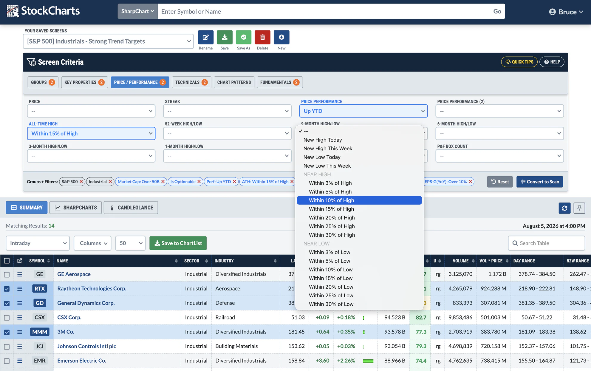Viewport: 591px width, 371px height.
Task: Remove the S&P 500 filter chip
Action: coord(81,182)
